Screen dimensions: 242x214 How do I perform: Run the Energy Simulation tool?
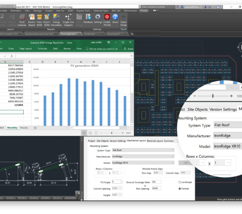point(56,17)
